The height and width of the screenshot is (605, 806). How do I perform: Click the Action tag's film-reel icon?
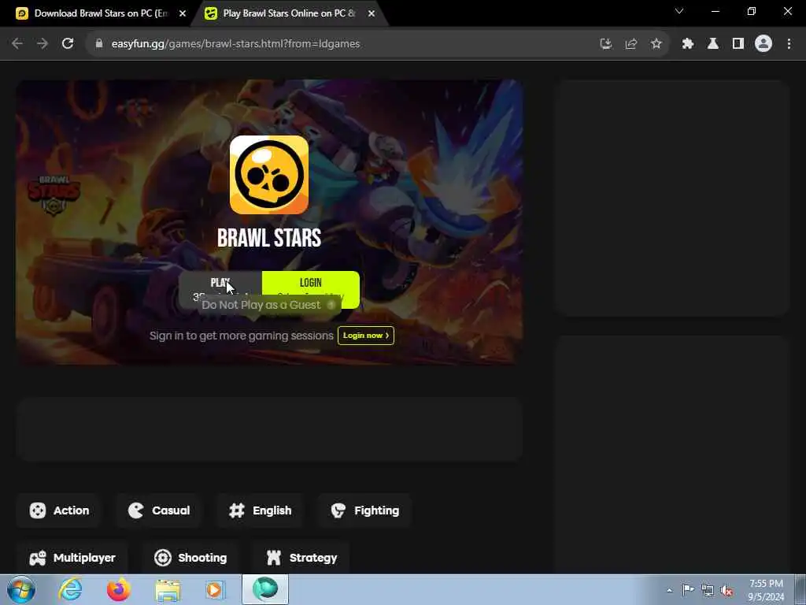(38, 510)
